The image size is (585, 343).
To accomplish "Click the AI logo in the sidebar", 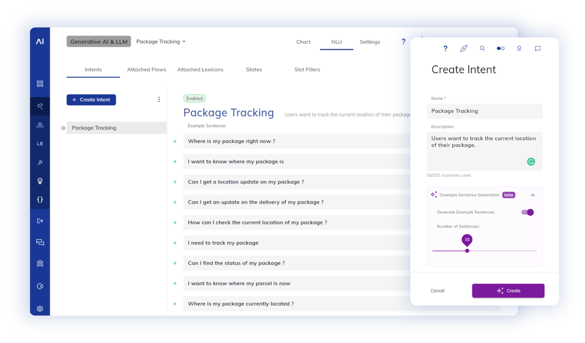I will (40, 41).
